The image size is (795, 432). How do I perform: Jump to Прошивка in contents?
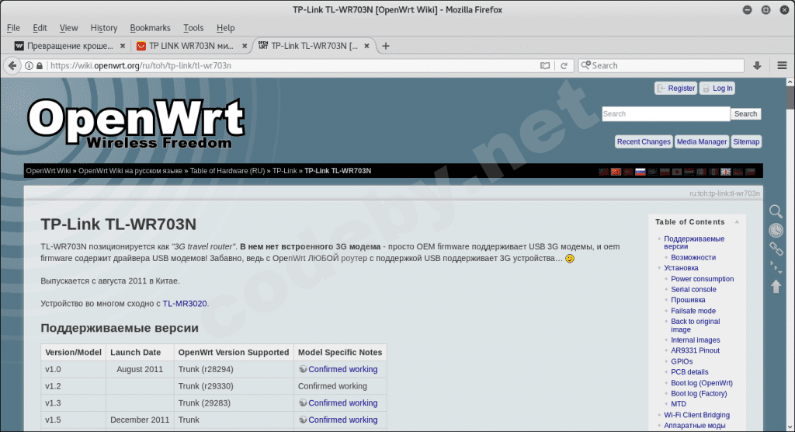[x=688, y=299]
